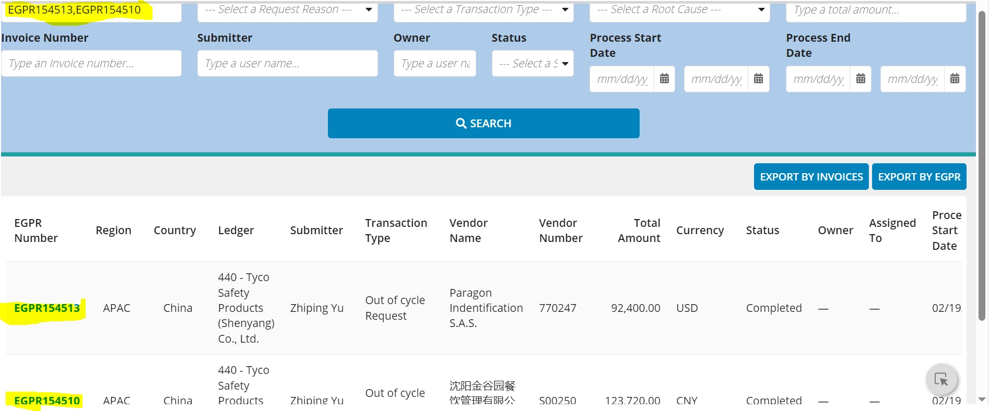Open EGPR154513 record link
This screenshot has height=411, width=989.
pos(47,308)
